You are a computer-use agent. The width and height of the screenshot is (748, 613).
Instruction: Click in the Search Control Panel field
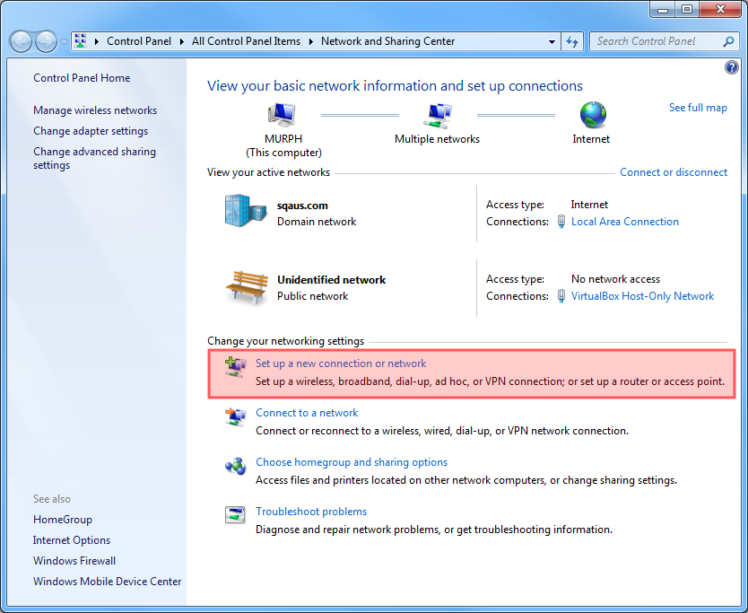click(657, 41)
